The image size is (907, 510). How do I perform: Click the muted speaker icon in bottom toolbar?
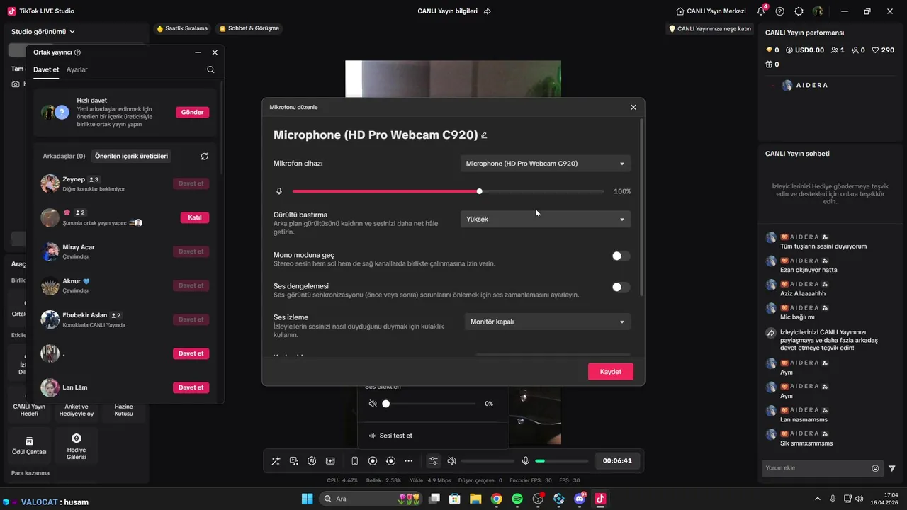click(x=452, y=461)
